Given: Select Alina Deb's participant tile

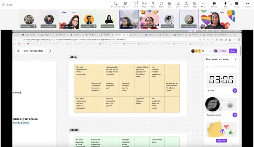Looking at the screenshot, I should pos(169,19).
